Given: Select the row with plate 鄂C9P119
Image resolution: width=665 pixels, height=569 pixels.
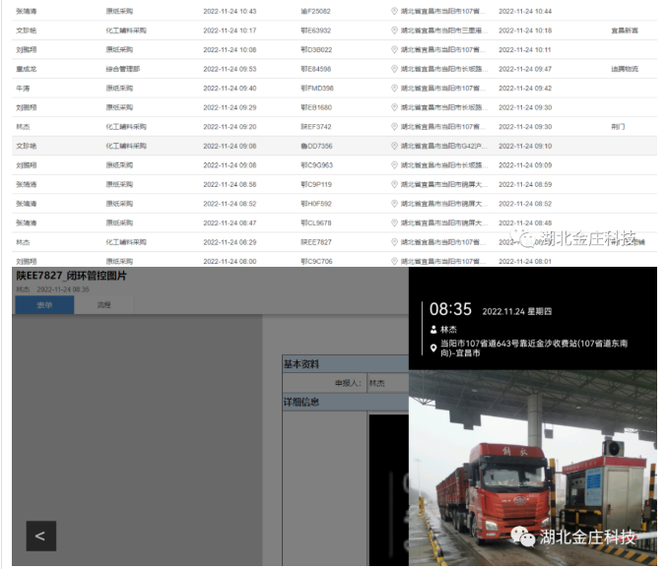Looking at the screenshot, I should point(316,184).
